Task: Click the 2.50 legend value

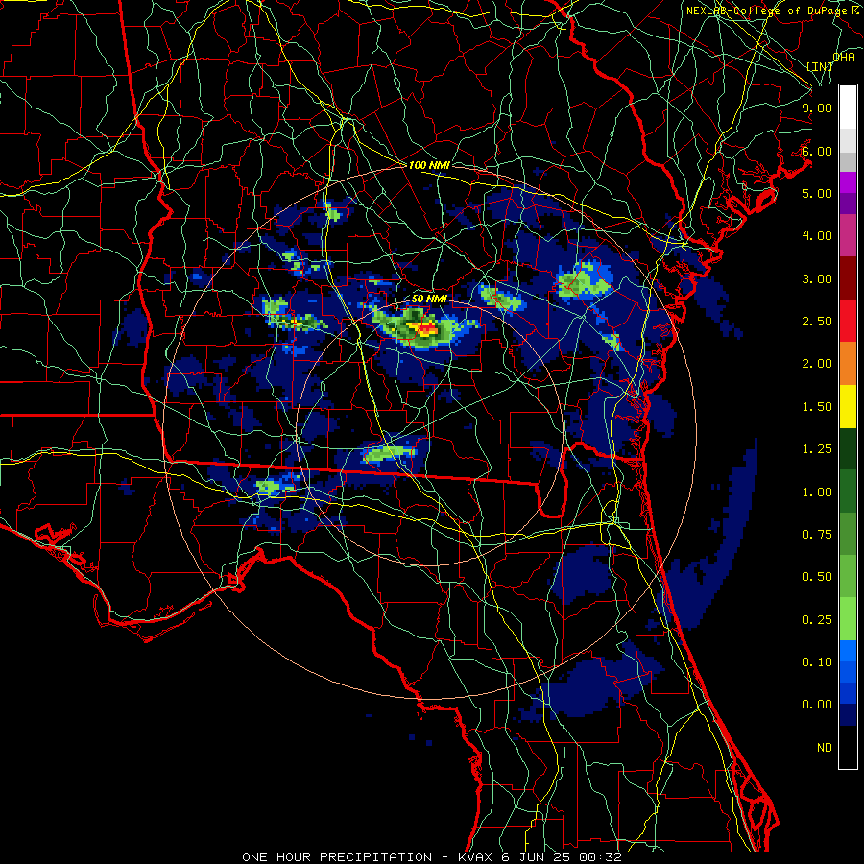Action: pyautogui.click(x=817, y=322)
